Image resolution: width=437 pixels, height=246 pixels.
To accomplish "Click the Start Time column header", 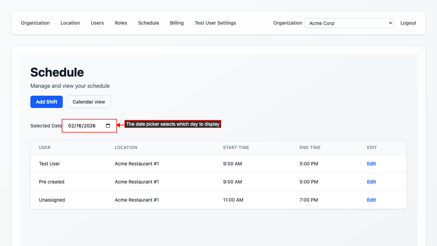I will click(x=236, y=148).
